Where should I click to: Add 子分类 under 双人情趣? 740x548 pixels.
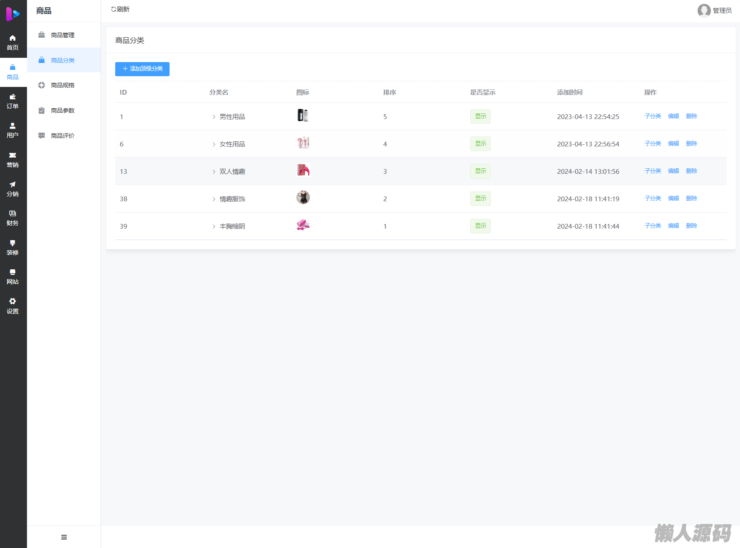[653, 171]
